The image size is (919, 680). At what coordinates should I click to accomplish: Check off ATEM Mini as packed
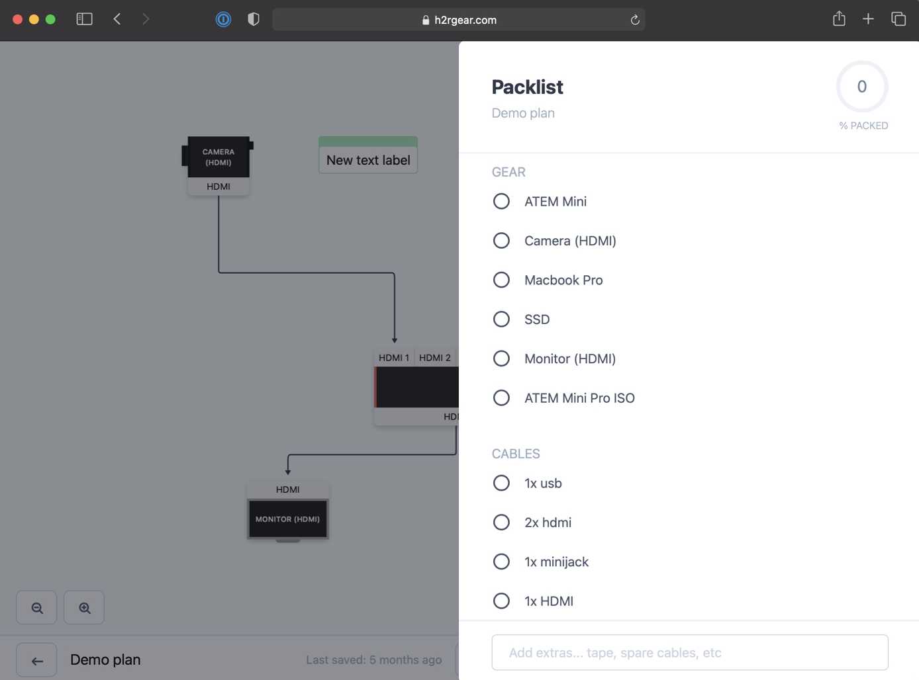point(501,201)
